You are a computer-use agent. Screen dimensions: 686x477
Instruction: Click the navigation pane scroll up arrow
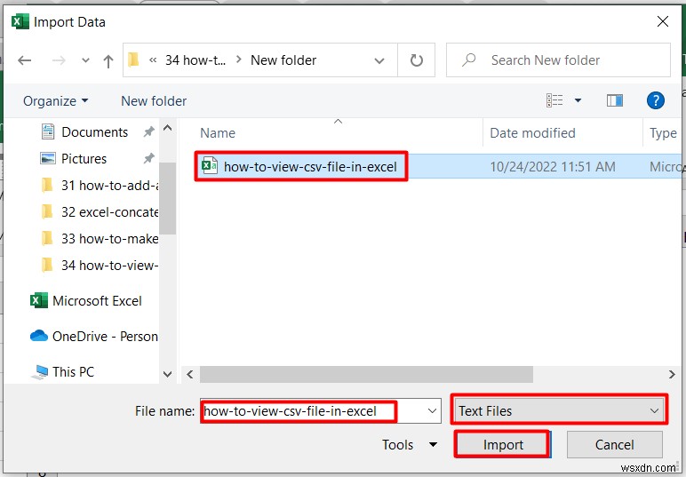click(168, 128)
